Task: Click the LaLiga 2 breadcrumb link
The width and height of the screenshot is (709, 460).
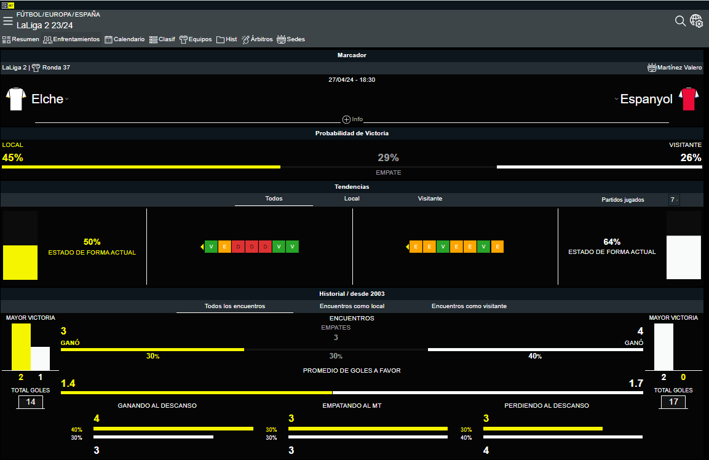Action: pos(14,68)
